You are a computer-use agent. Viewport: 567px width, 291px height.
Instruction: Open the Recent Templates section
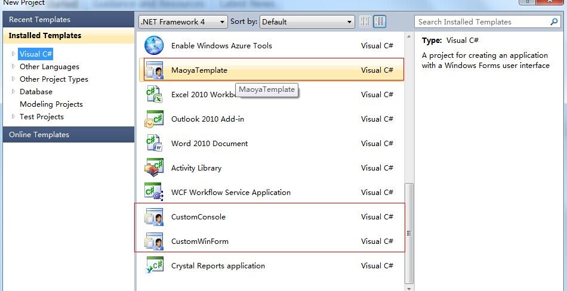[69, 20]
